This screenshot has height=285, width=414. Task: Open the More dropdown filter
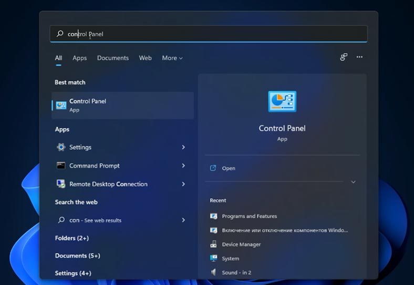tap(172, 58)
